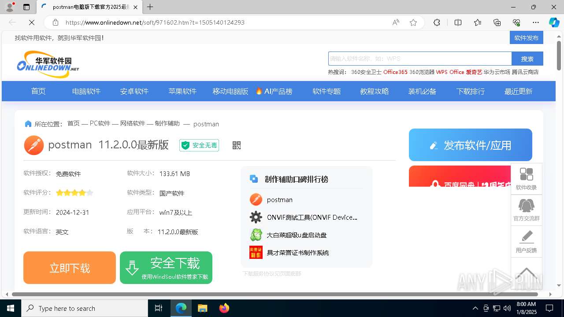Click 具才荣誉证书制作系统 in ranking list

pos(298,252)
